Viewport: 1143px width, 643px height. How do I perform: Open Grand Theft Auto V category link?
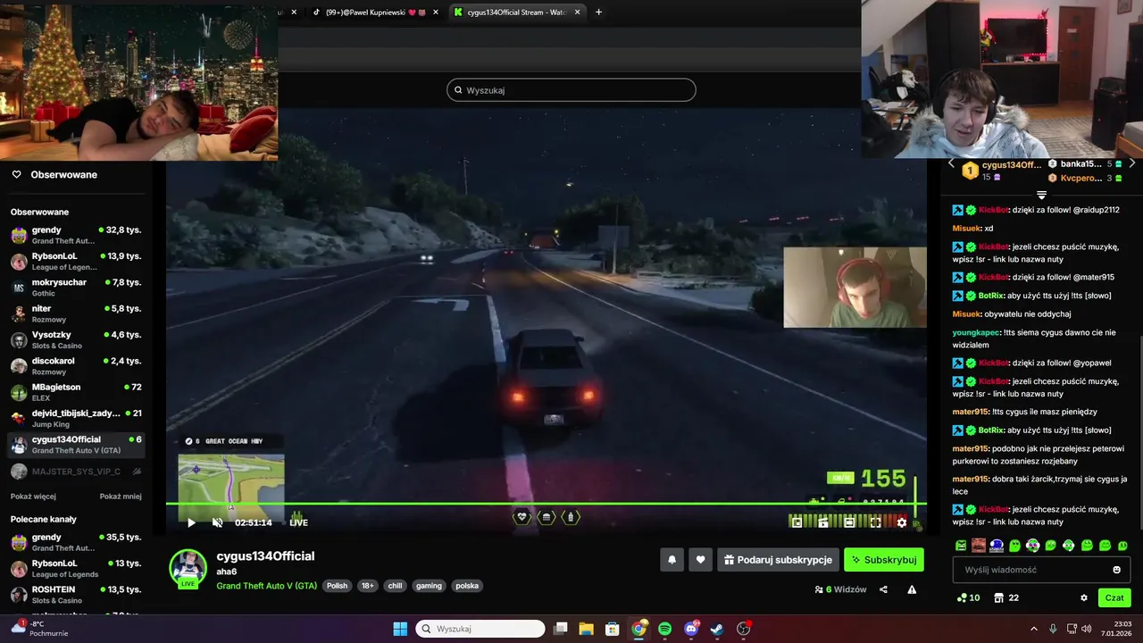266,586
